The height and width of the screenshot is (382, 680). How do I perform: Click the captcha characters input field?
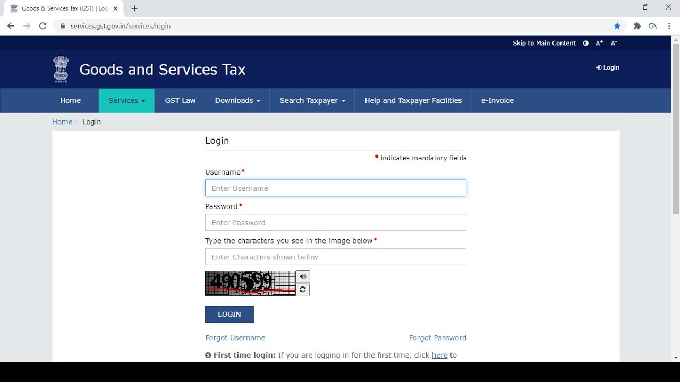(x=336, y=257)
